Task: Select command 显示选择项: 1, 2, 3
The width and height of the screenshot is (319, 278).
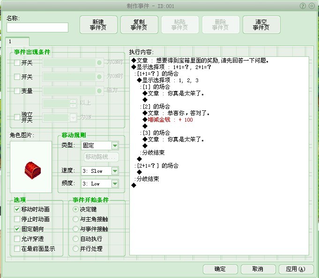Action: point(168,80)
